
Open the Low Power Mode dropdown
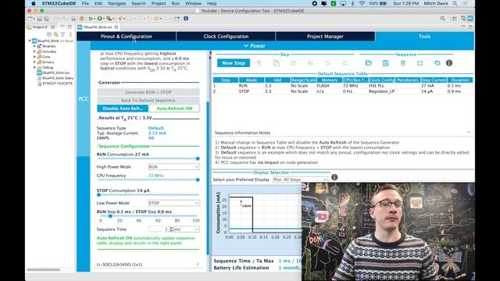click(x=173, y=203)
